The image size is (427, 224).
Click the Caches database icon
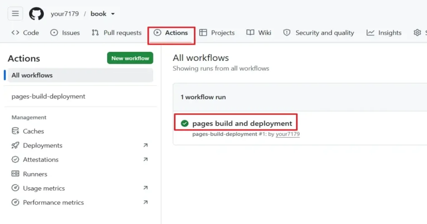(x=15, y=131)
